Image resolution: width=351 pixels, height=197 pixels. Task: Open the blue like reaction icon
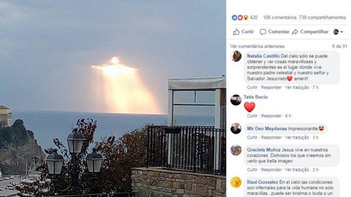[x=234, y=18]
